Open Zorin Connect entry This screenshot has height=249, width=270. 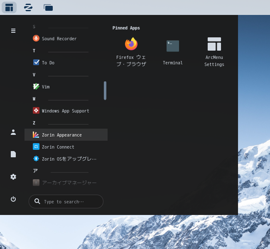[x=66, y=147]
